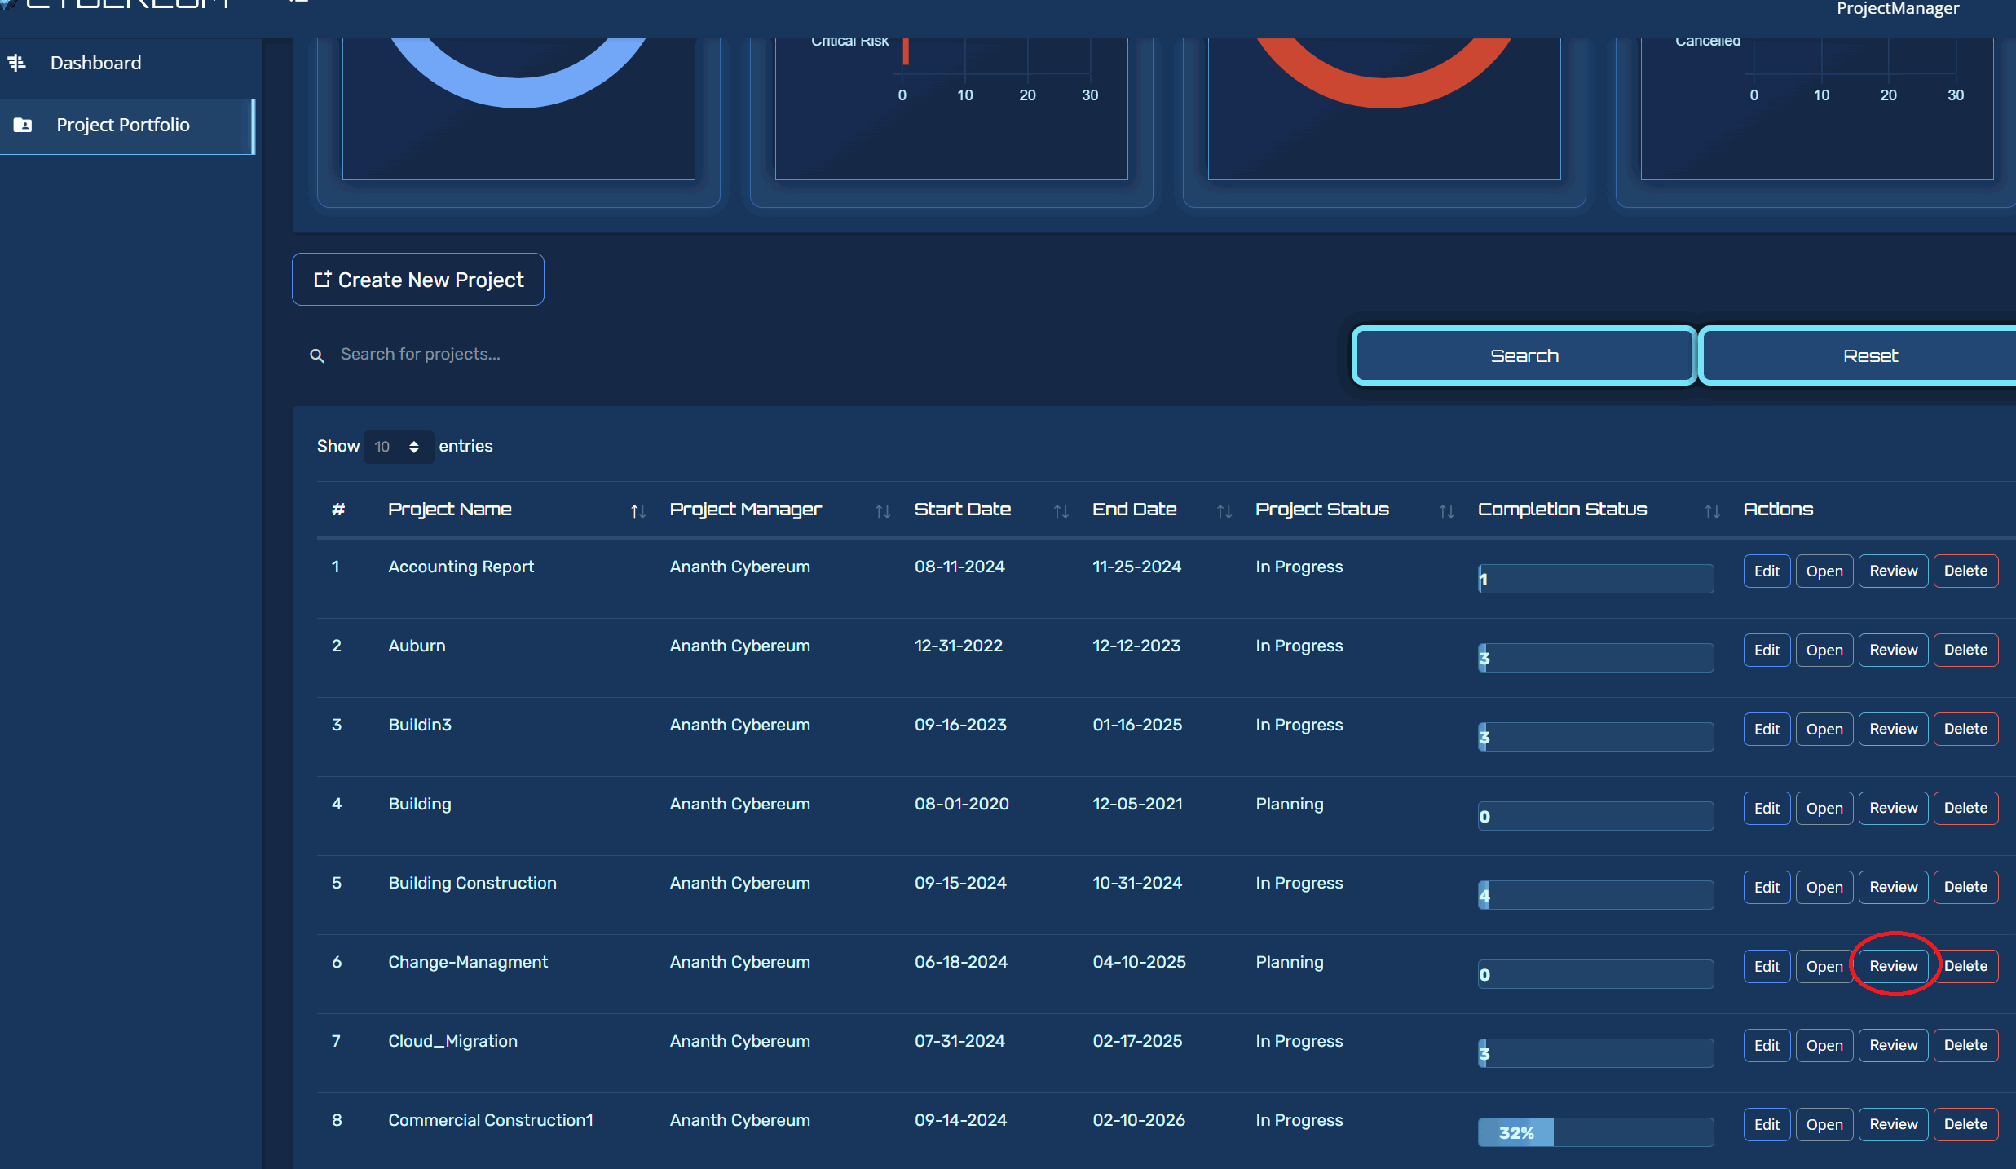Screen dimensions: 2016x1169
Task: Open the Cloud_Migration project
Action: (1824, 1045)
